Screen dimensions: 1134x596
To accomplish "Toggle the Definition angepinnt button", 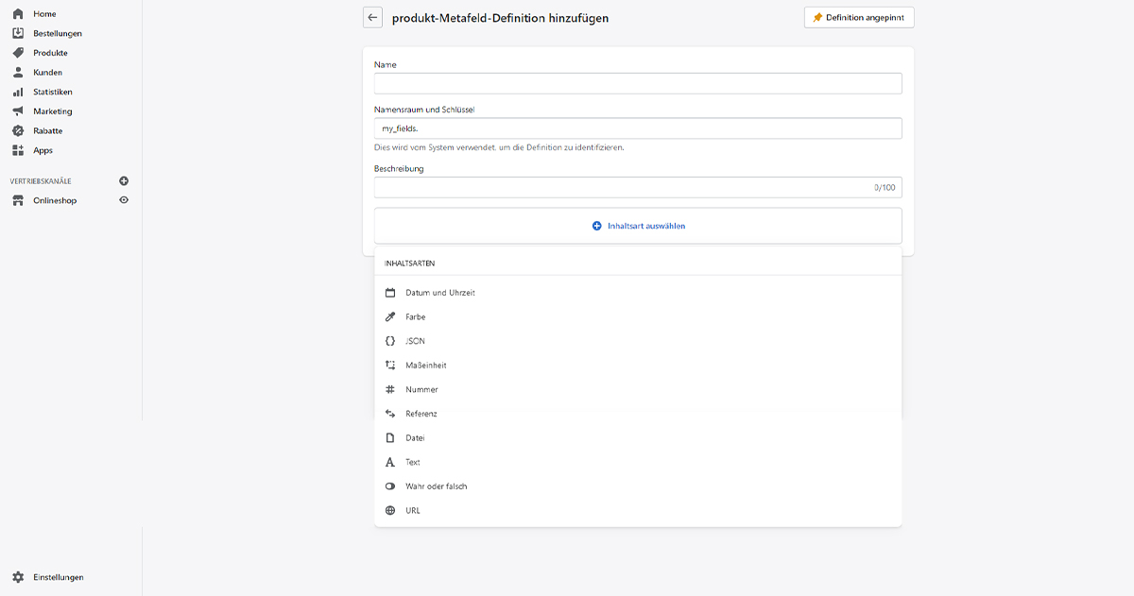I will click(x=859, y=18).
